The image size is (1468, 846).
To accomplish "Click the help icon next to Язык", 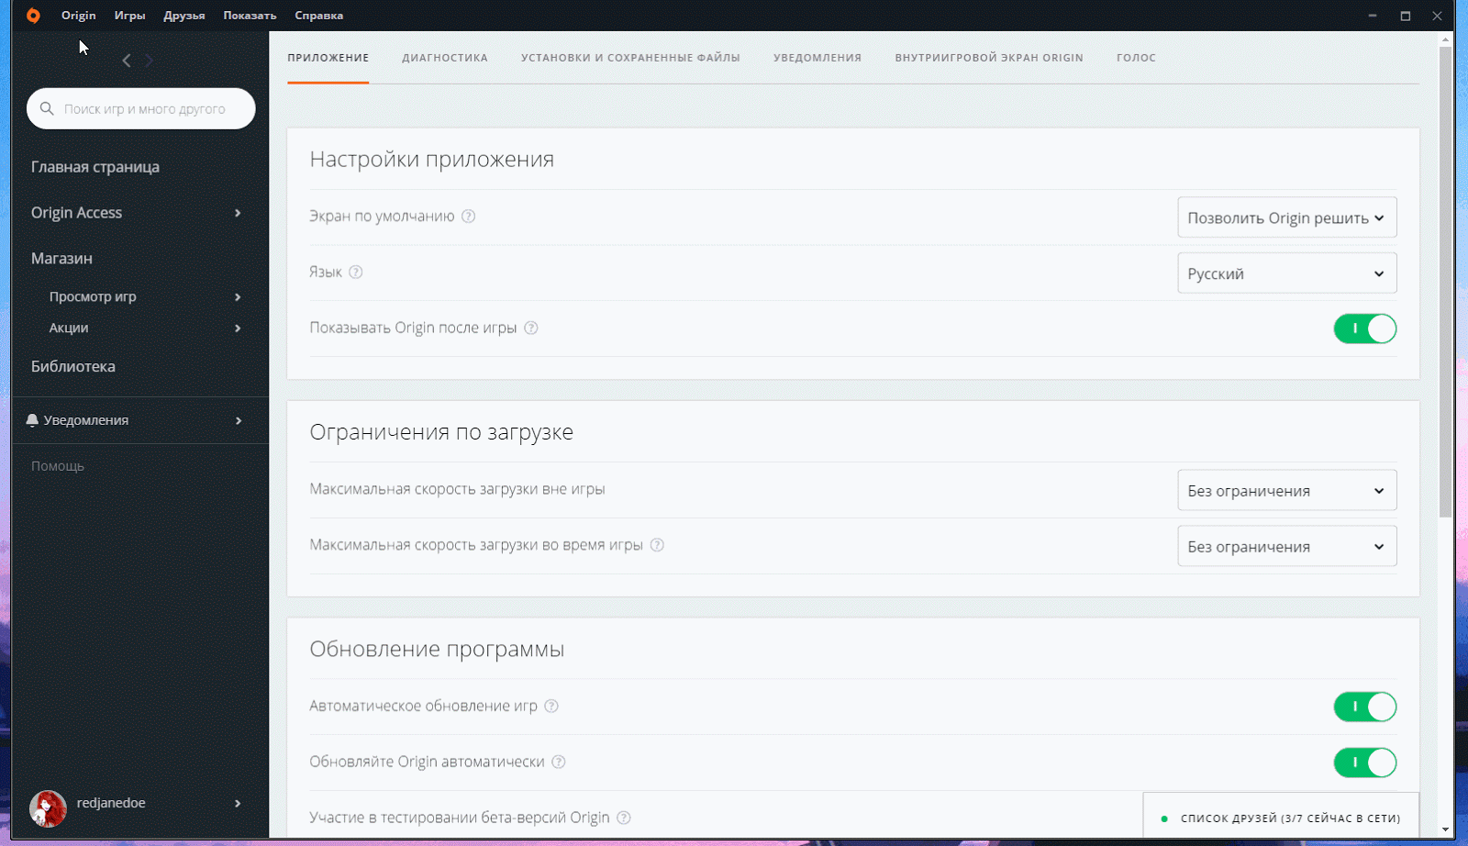I will coord(356,272).
